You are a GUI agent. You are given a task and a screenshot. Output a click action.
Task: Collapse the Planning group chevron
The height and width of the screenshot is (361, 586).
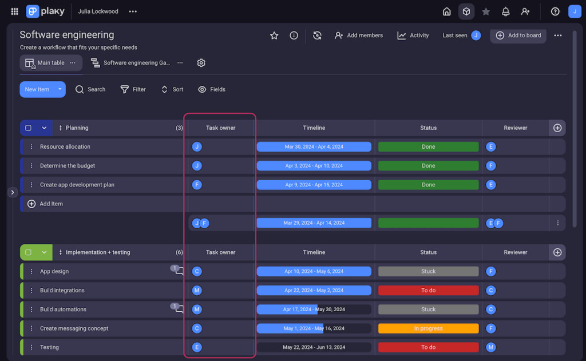[44, 128]
